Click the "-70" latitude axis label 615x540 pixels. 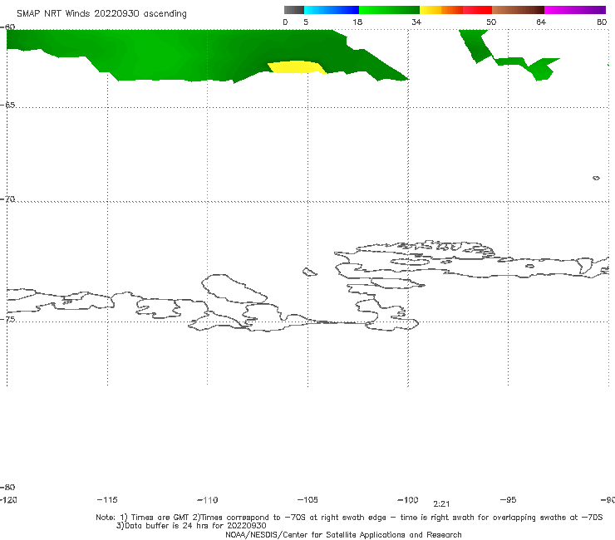pos(7,199)
